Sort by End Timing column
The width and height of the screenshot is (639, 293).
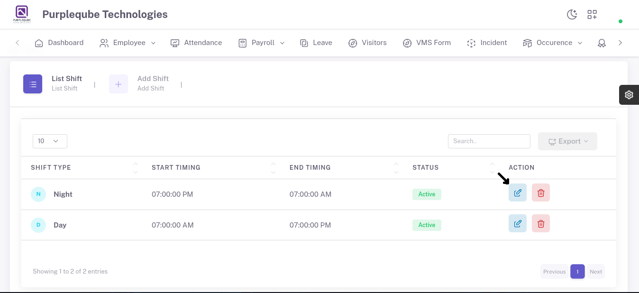point(341,167)
